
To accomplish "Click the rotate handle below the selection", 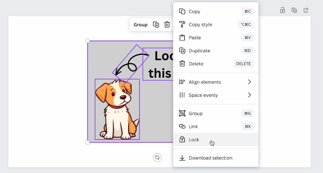I will (x=157, y=157).
